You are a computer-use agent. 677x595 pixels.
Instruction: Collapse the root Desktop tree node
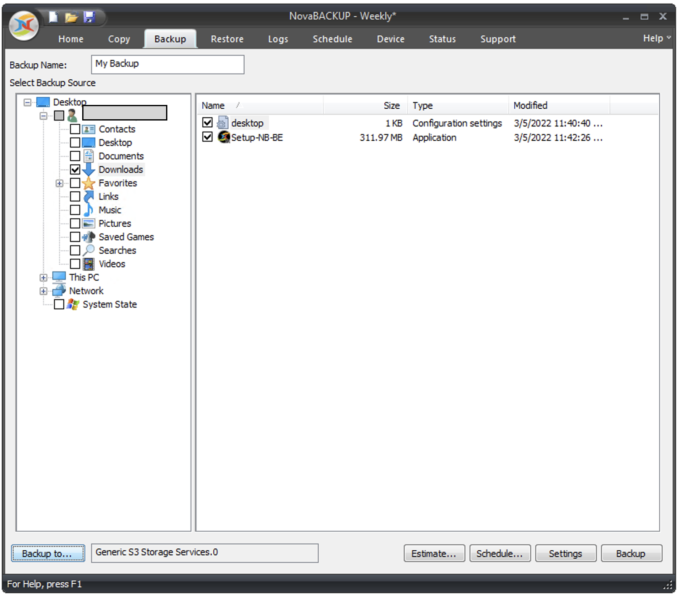click(x=27, y=102)
